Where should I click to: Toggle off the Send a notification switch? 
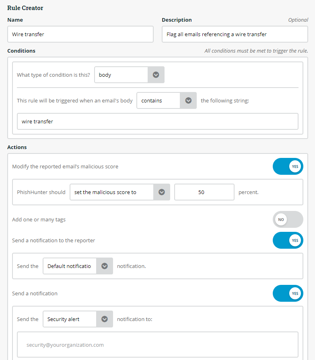pyautogui.click(x=288, y=293)
